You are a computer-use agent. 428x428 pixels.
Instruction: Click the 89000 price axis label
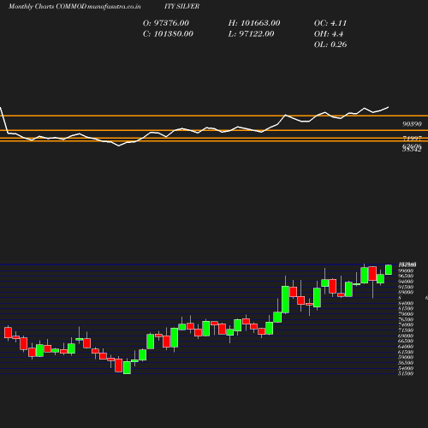406,292
